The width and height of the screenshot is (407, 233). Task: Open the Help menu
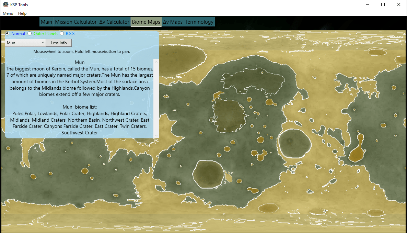22,13
